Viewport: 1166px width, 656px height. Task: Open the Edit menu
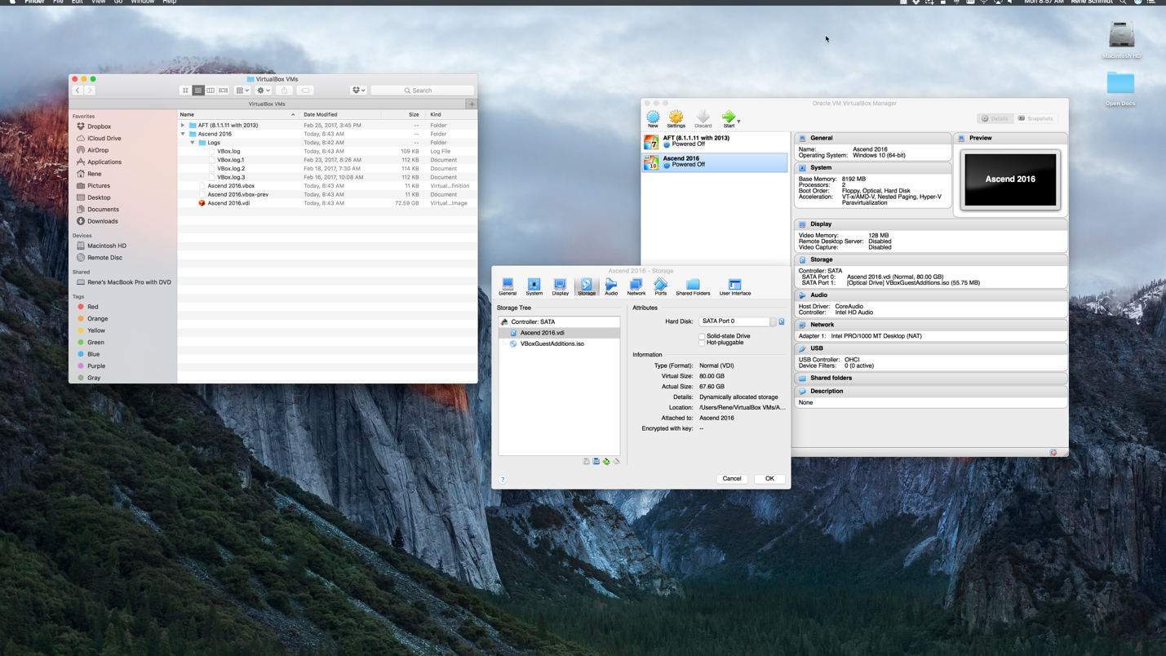point(77,2)
